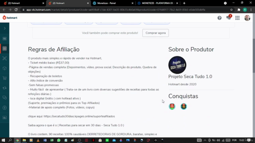Open the browser extensions puzzle icon
The image size is (255, 143).
pos(239,10)
